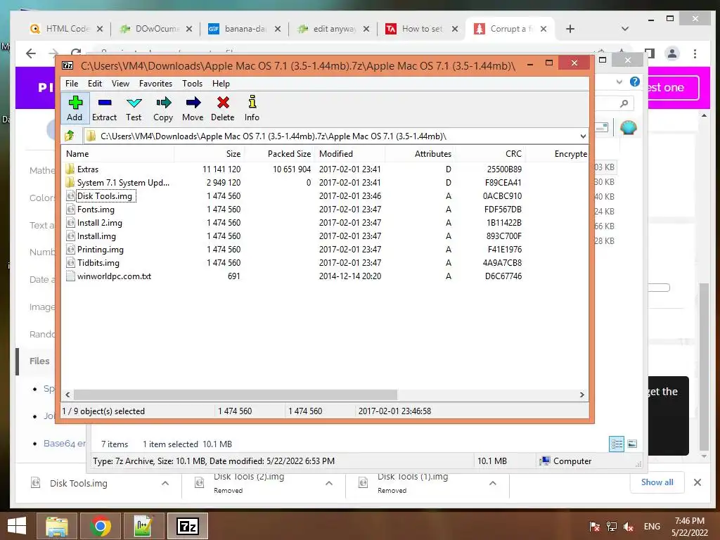Select the Copy toolbar icon

[163, 108]
